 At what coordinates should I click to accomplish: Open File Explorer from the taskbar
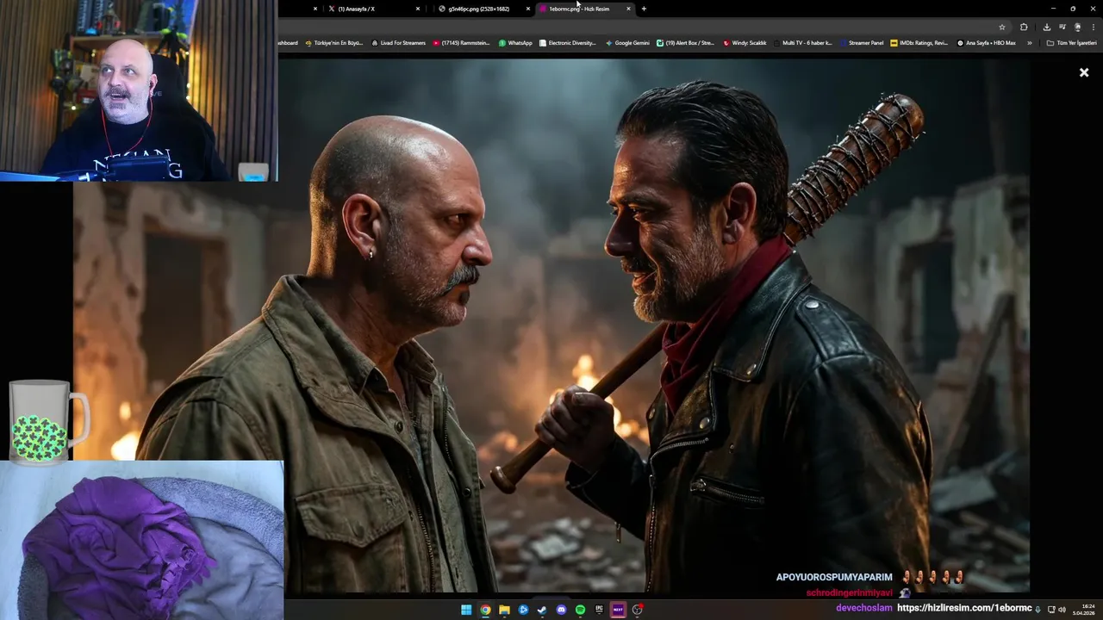pyautogui.click(x=504, y=610)
